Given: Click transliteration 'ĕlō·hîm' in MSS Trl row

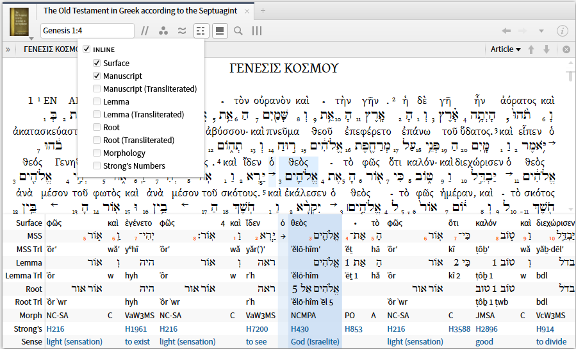Looking at the screenshot, I should point(305,250).
